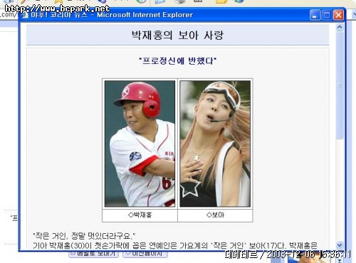Click the singer photo of 보아
Image resolution: width=356 pixels, height=263 pixels.
tap(215, 144)
